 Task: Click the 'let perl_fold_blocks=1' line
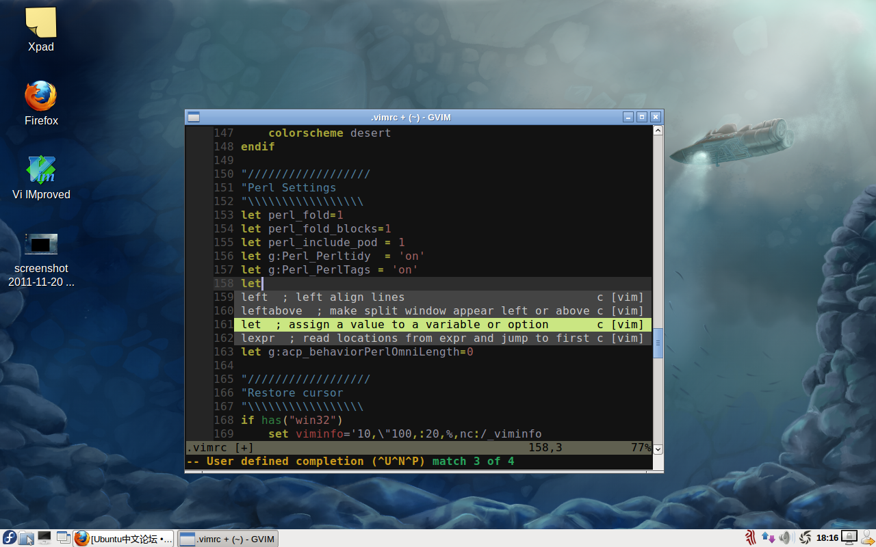[x=316, y=228]
